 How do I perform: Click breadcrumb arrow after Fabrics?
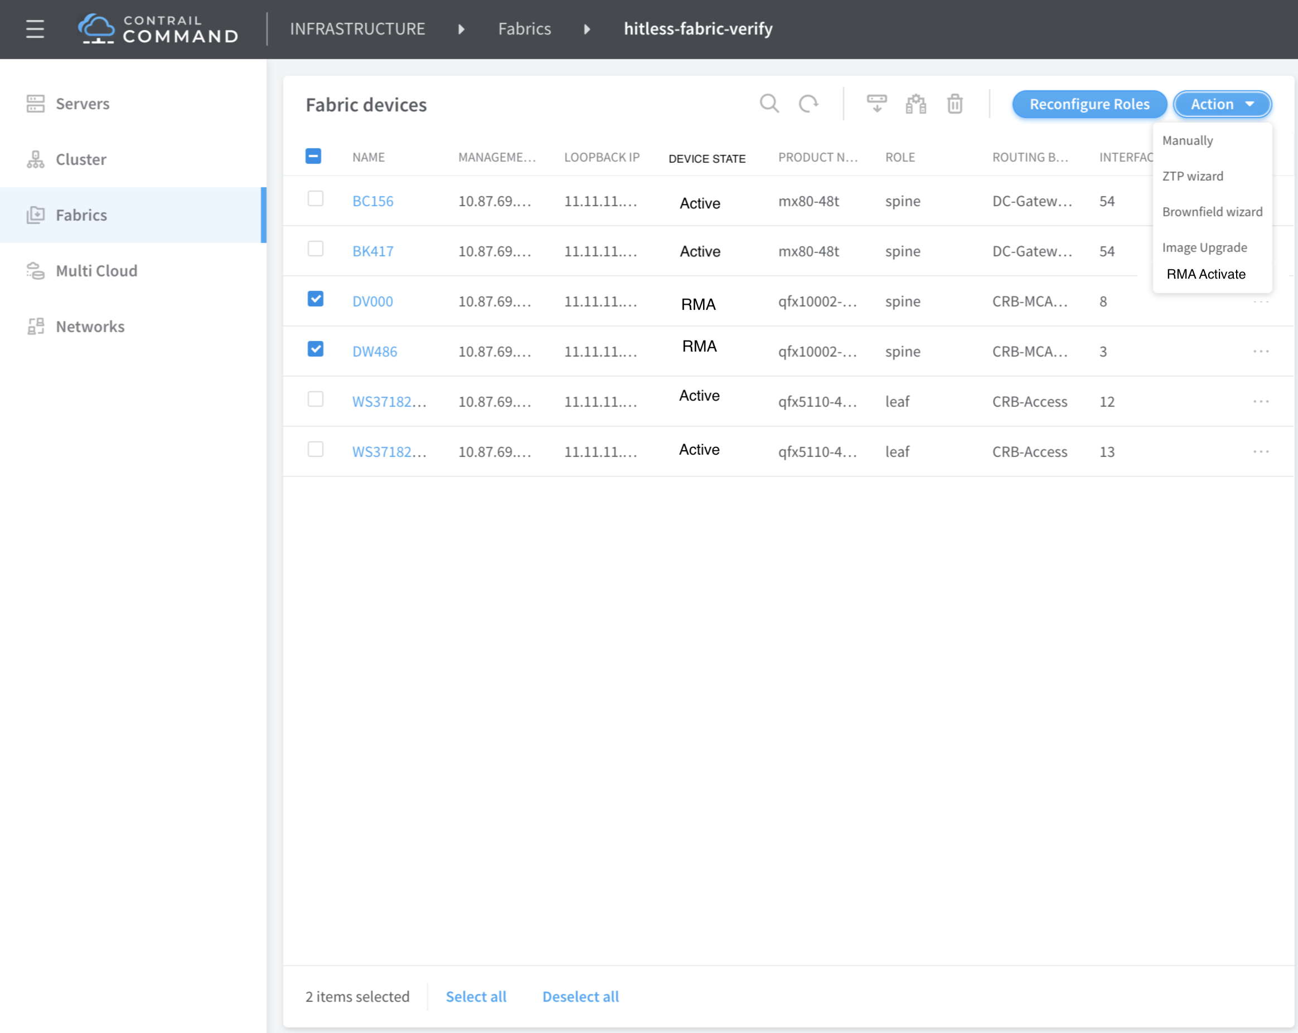coord(587,29)
